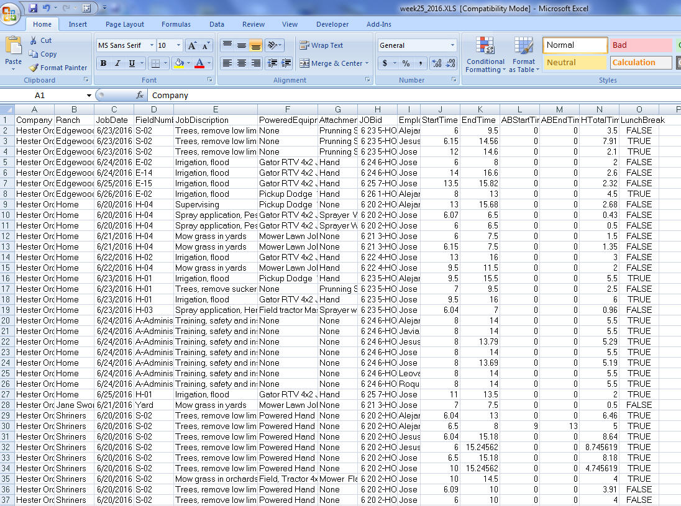Toggle Align Text Left

(x=227, y=63)
